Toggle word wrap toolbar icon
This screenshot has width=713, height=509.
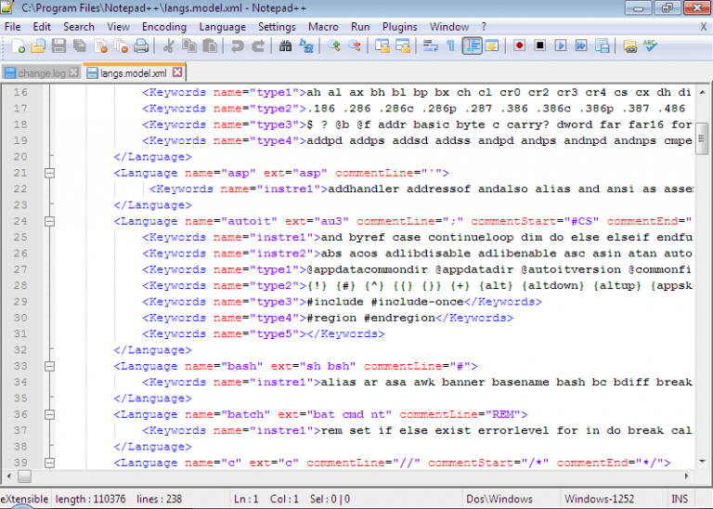tap(430, 46)
